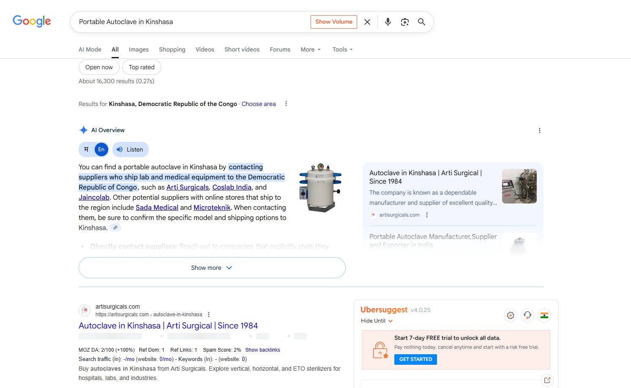This screenshot has width=631, height=388.
Task: Open the Images tab
Action: (x=139, y=49)
